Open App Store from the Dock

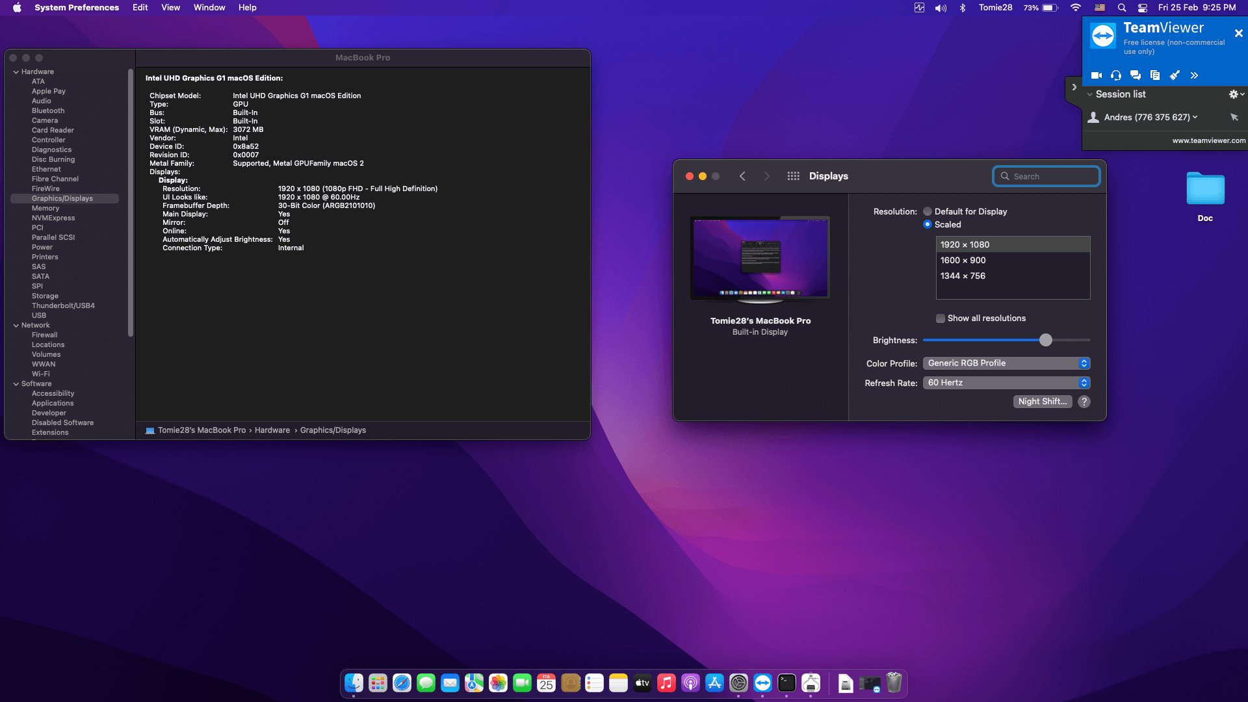714,683
